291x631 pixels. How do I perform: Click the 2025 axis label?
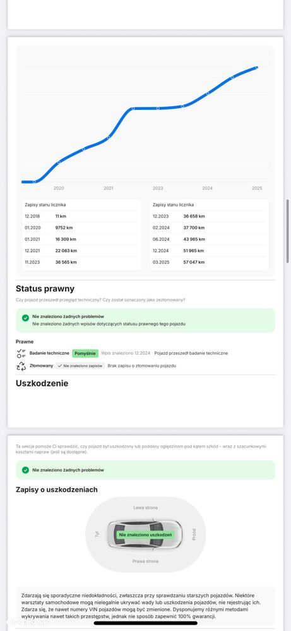click(257, 188)
